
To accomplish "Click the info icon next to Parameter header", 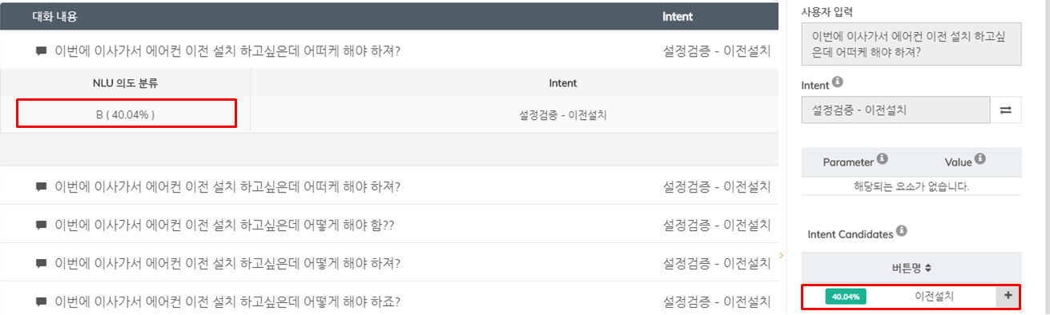I will click(x=882, y=160).
